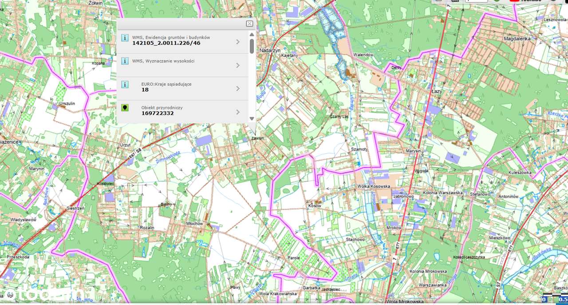Image resolution: width=568 pixels, height=305 pixels.
Task: Close the map info popup
Action: (x=249, y=24)
